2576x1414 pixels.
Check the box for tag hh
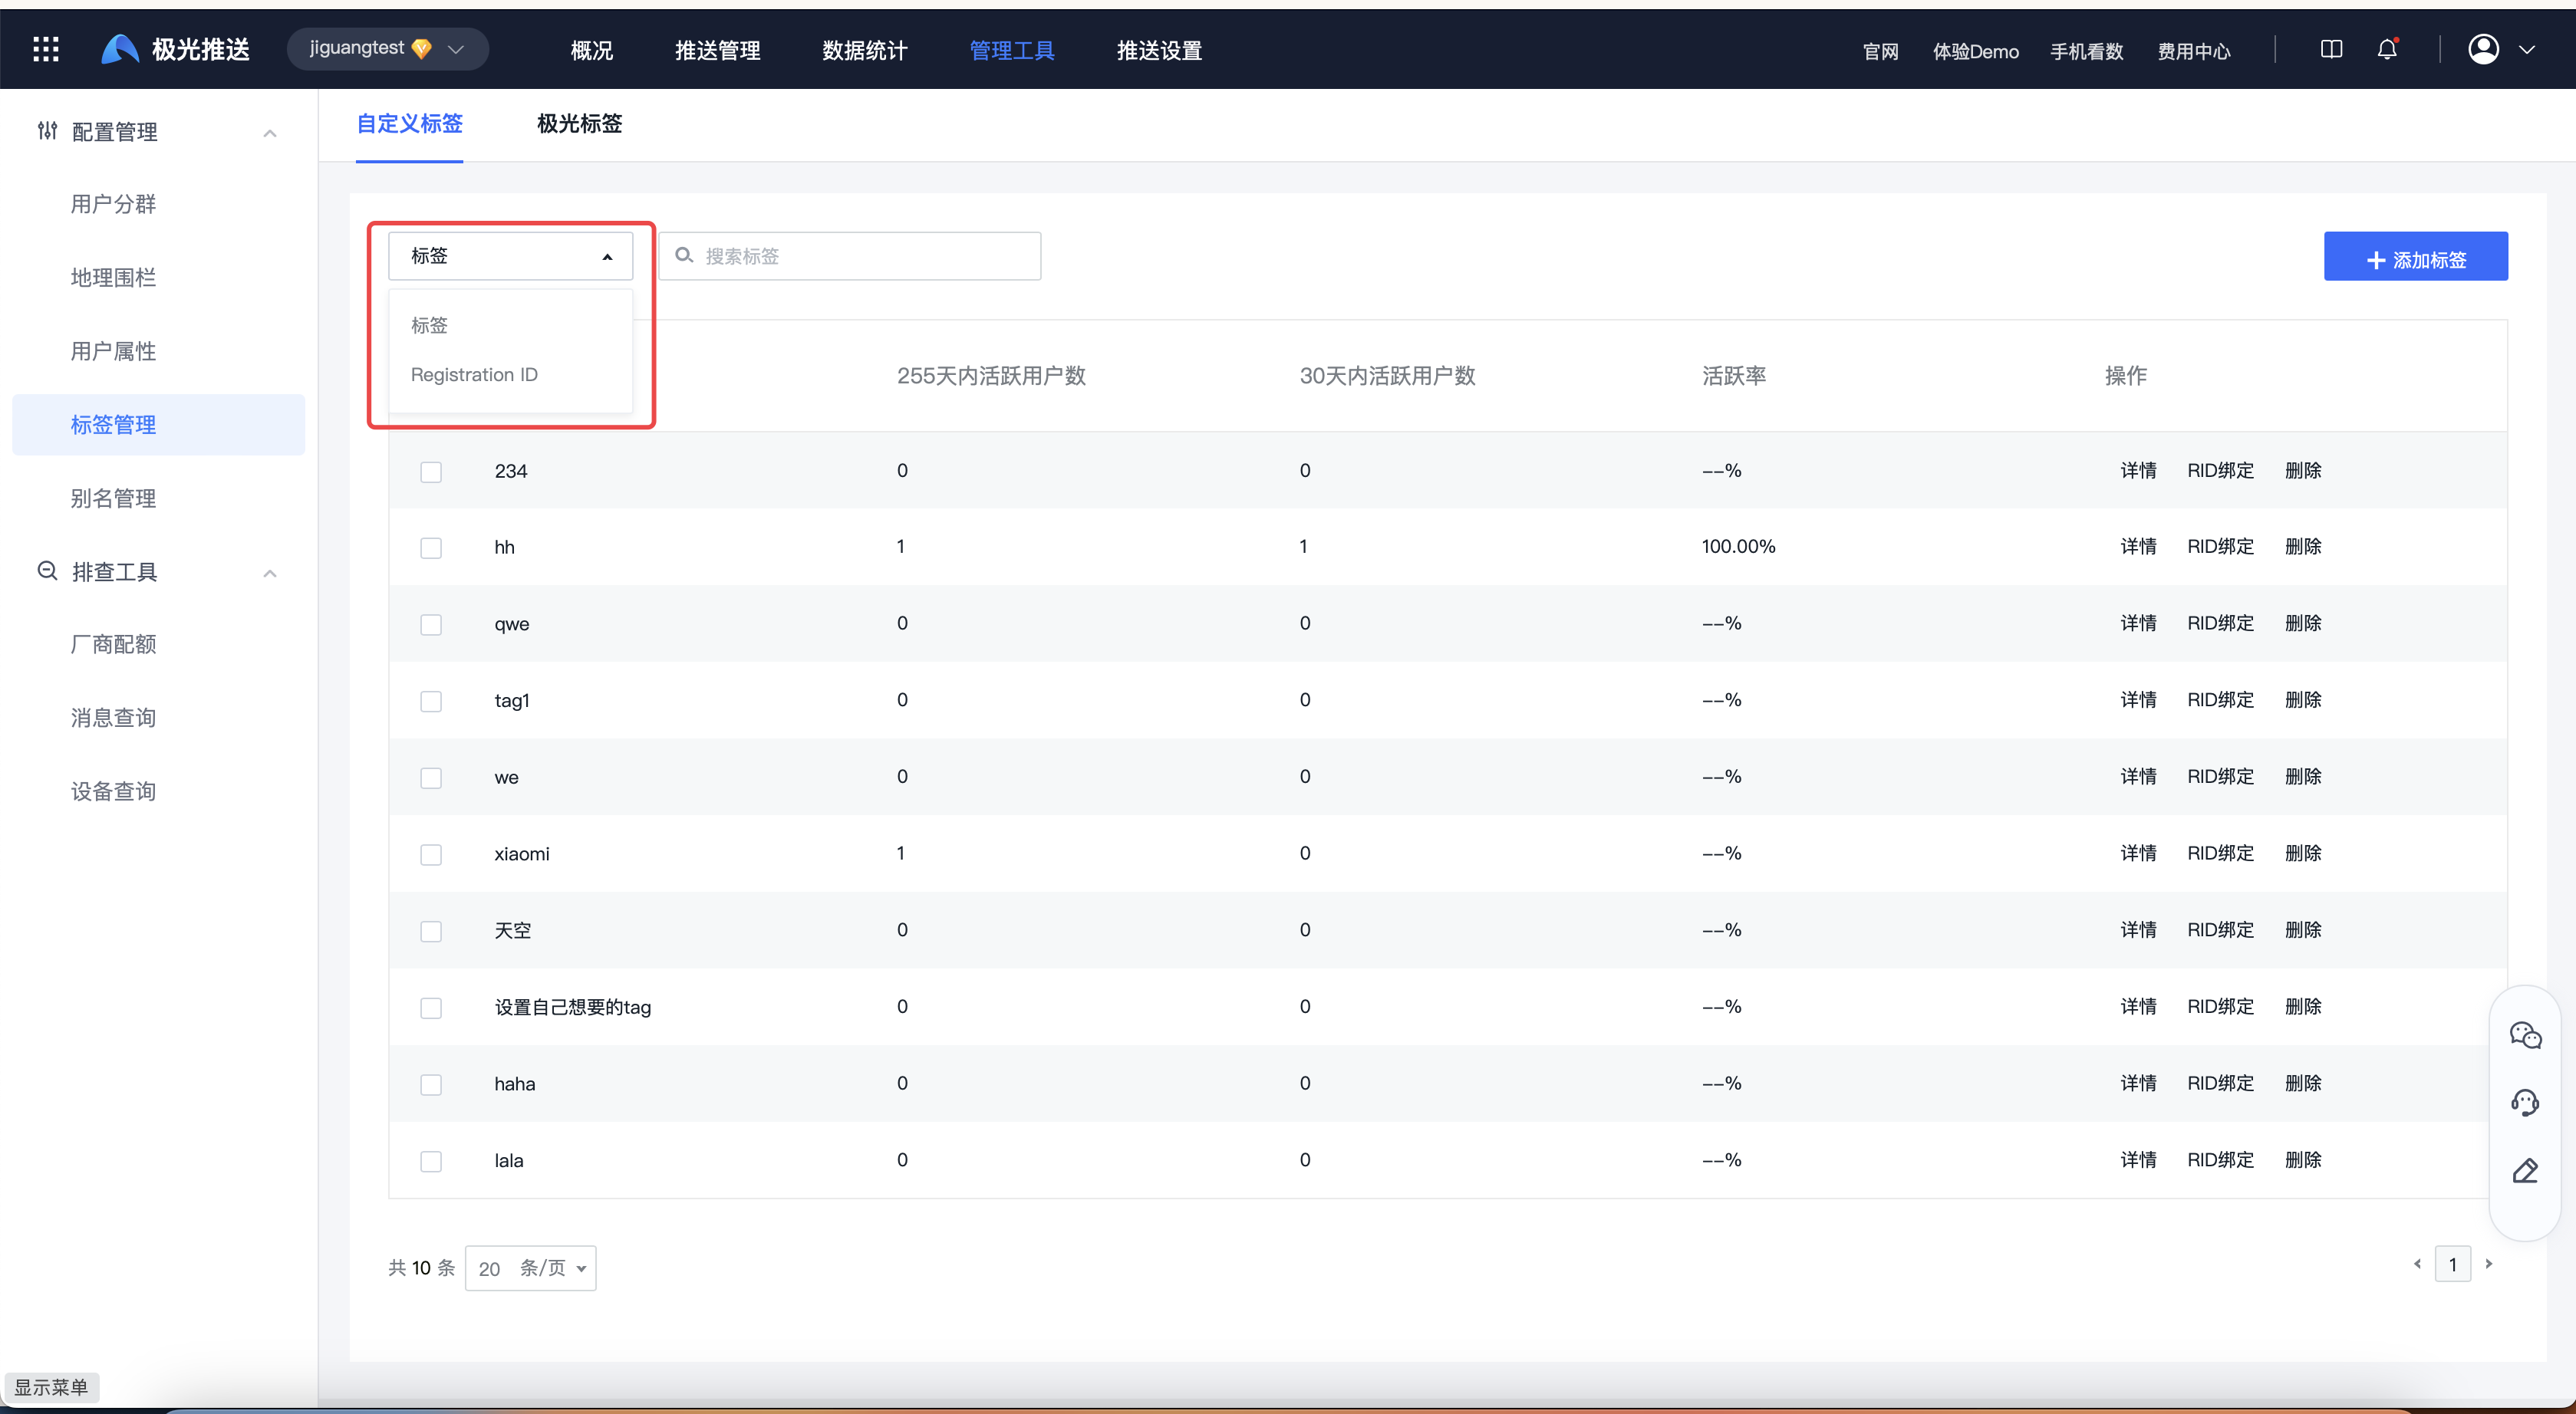coord(431,548)
